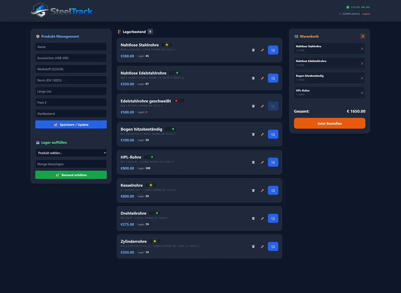Click the Lagerbestand count badge
Screen dimensions: 401x293
click(x=150, y=31)
